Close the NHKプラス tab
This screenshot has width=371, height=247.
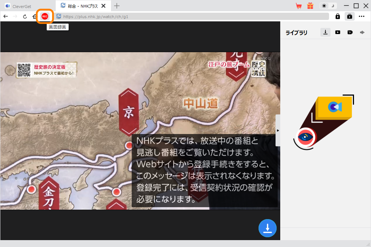pos(103,6)
